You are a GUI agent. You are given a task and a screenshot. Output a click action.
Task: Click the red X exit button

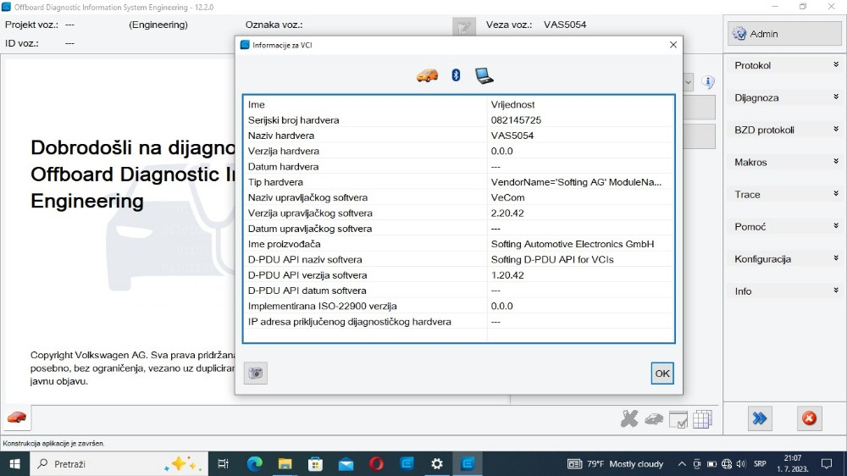(x=809, y=418)
